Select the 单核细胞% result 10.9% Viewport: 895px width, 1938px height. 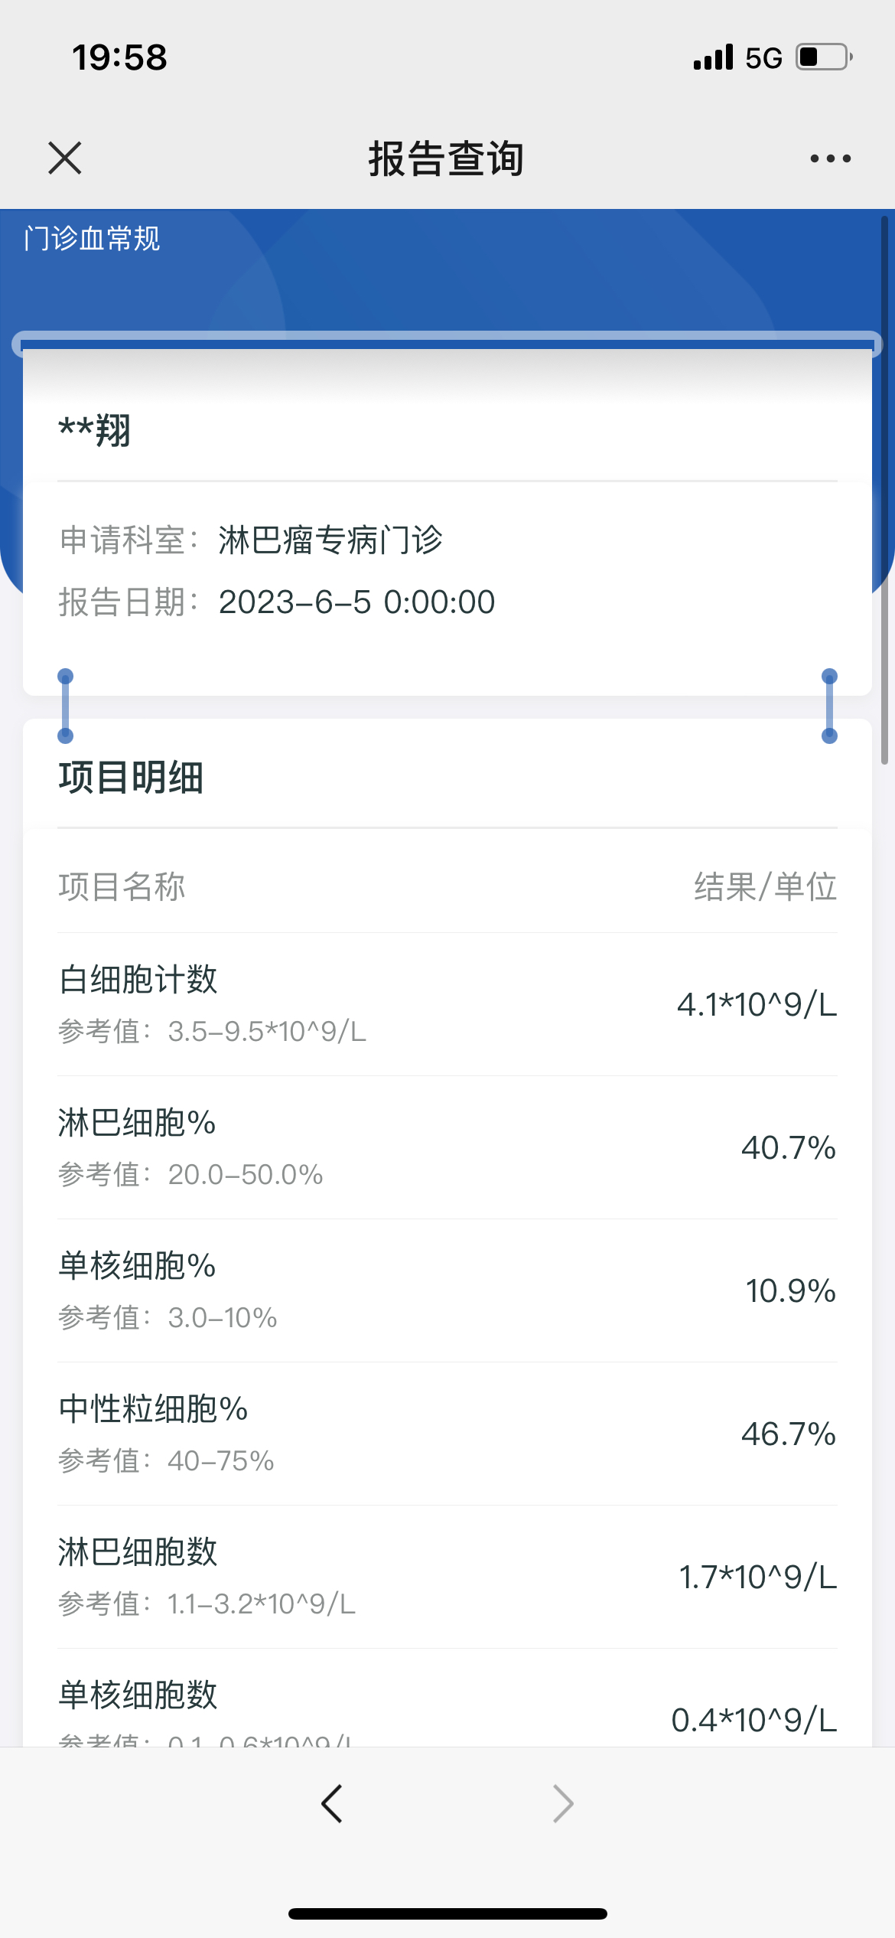pyautogui.click(x=791, y=1291)
